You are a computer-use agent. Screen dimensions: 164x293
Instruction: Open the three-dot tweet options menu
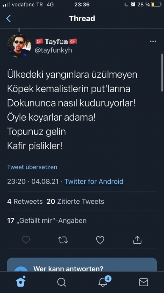pos(153,41)
